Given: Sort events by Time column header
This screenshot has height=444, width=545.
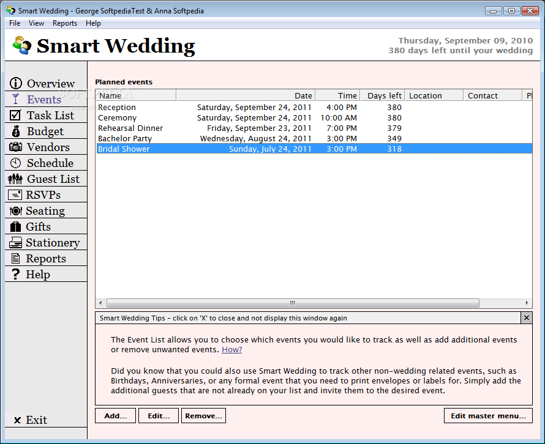Looking at the screenshot, I should pyautogui.click(x=337, y=95).
